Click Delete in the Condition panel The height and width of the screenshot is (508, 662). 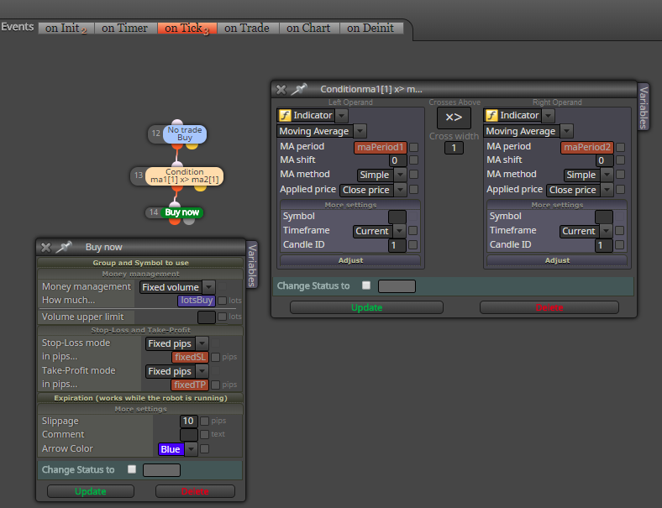[549, 307]
